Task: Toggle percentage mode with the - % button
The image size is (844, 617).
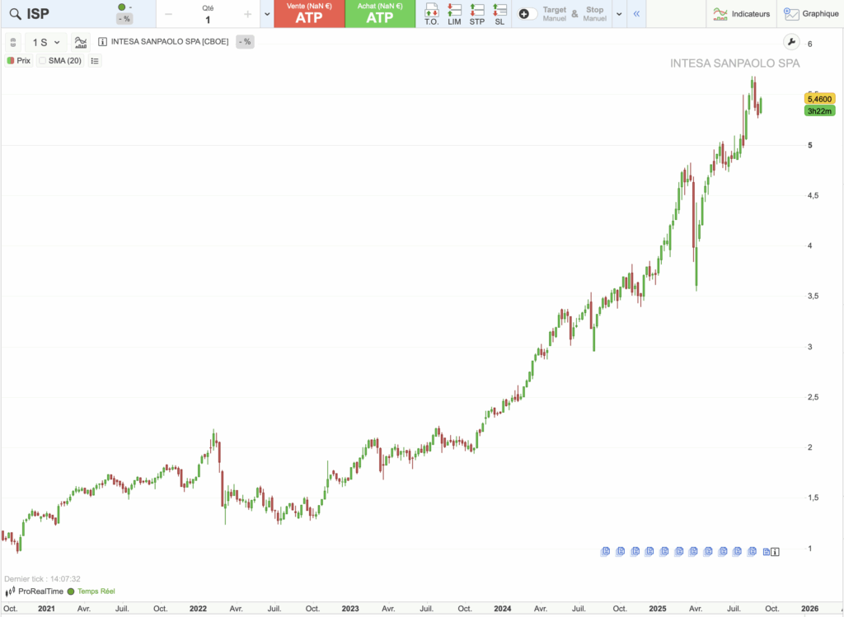Action: click(x=244, y=41)
